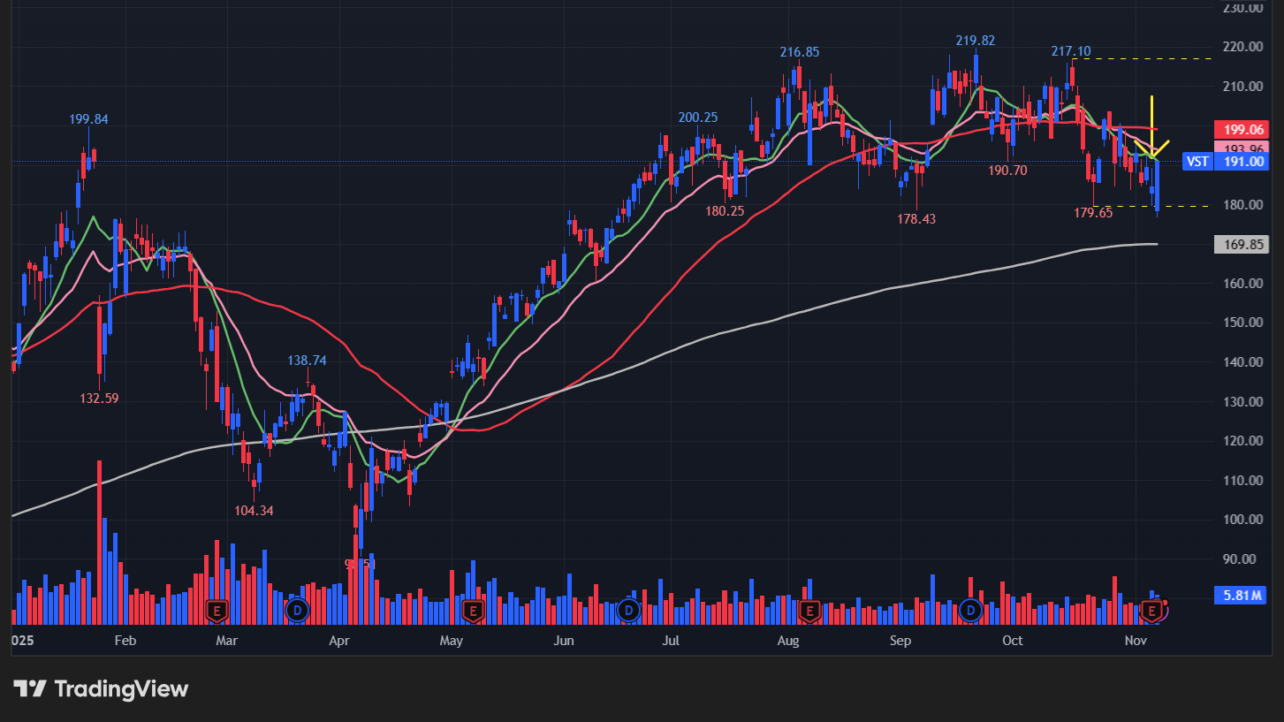Click the 104.34 low price label
The width and height of the screenshot is (1284, 722).
pyautogui.click(x=254, y=510)
